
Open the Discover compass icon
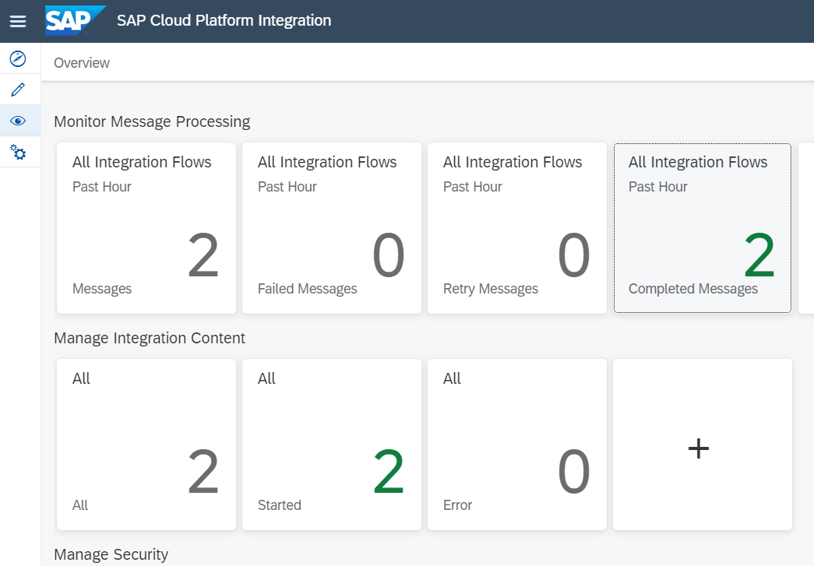18,58
